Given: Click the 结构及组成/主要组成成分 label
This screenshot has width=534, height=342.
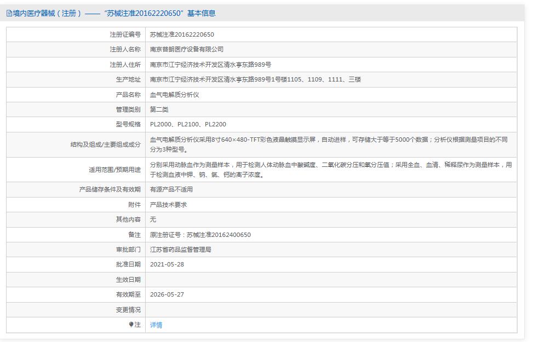Looking at the screenshot, I should pos(106,144).
